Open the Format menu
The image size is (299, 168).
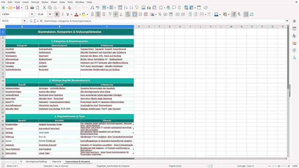tap(35, 2)
